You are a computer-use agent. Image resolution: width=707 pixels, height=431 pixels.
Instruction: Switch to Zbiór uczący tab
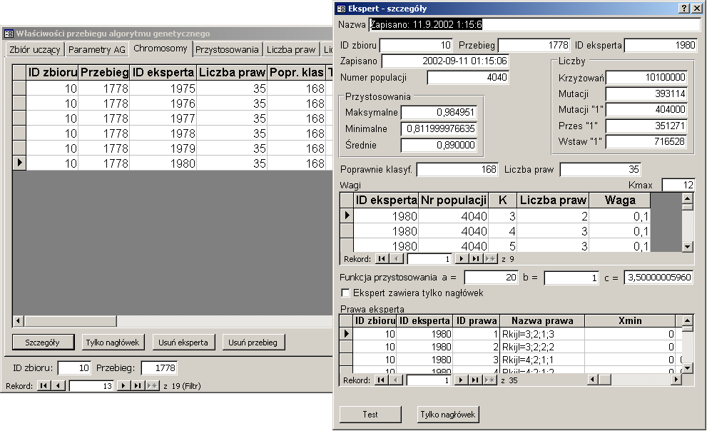(x=35, y=49)
